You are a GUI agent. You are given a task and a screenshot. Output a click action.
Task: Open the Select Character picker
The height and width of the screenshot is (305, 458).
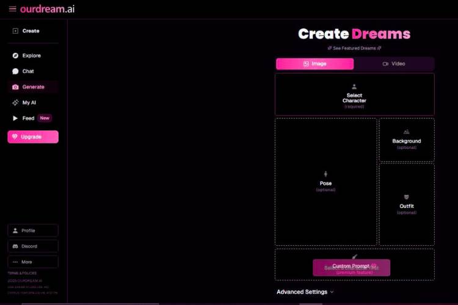354,95
